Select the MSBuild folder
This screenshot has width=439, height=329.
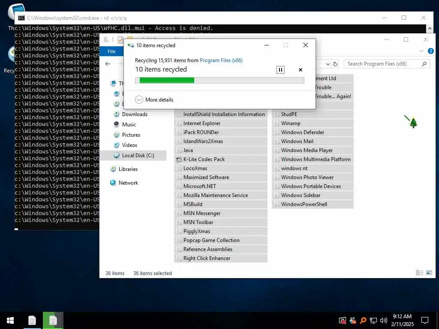pos(221,204)
